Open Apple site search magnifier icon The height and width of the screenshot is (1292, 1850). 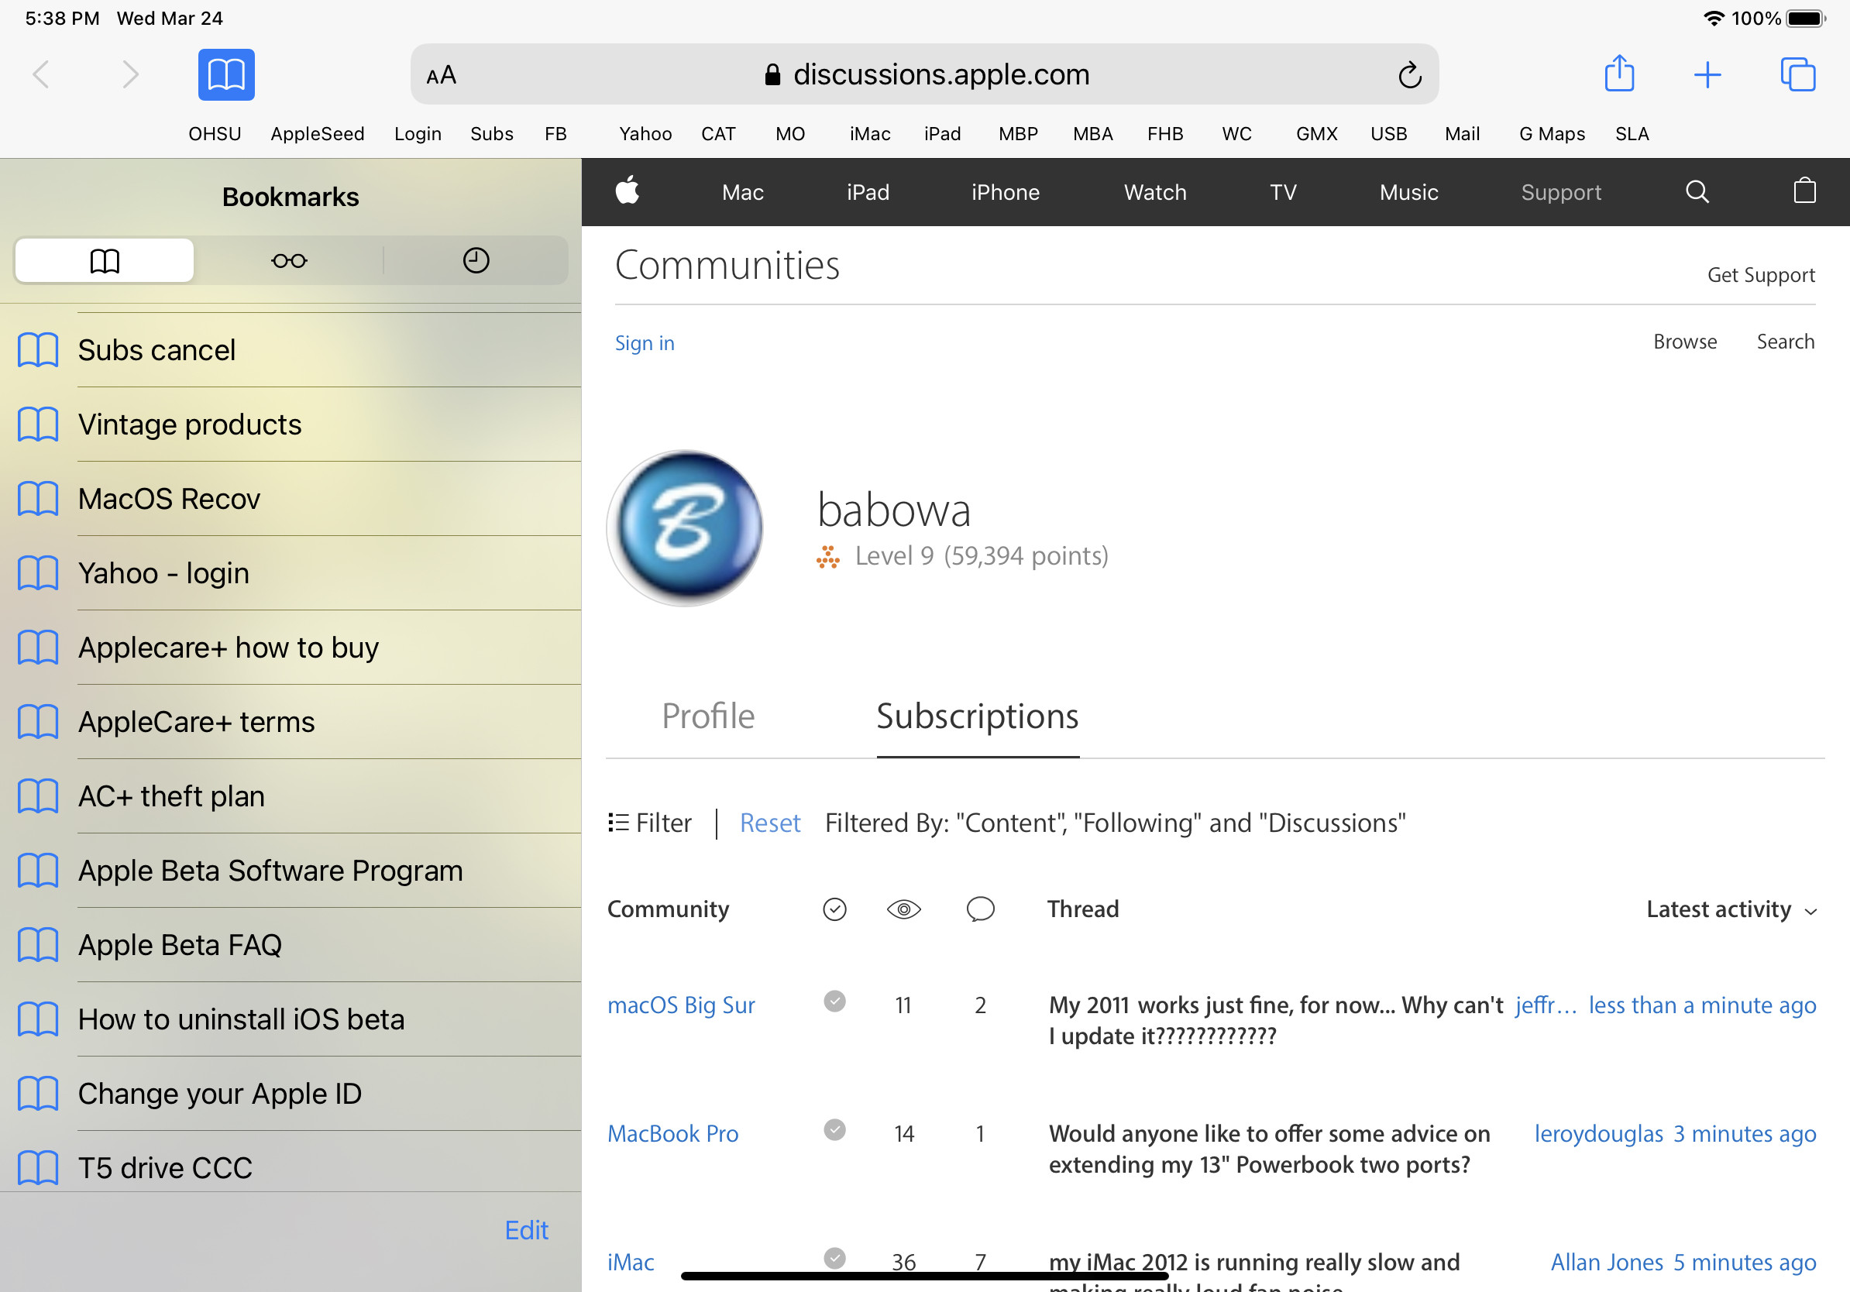point(1697,191)
